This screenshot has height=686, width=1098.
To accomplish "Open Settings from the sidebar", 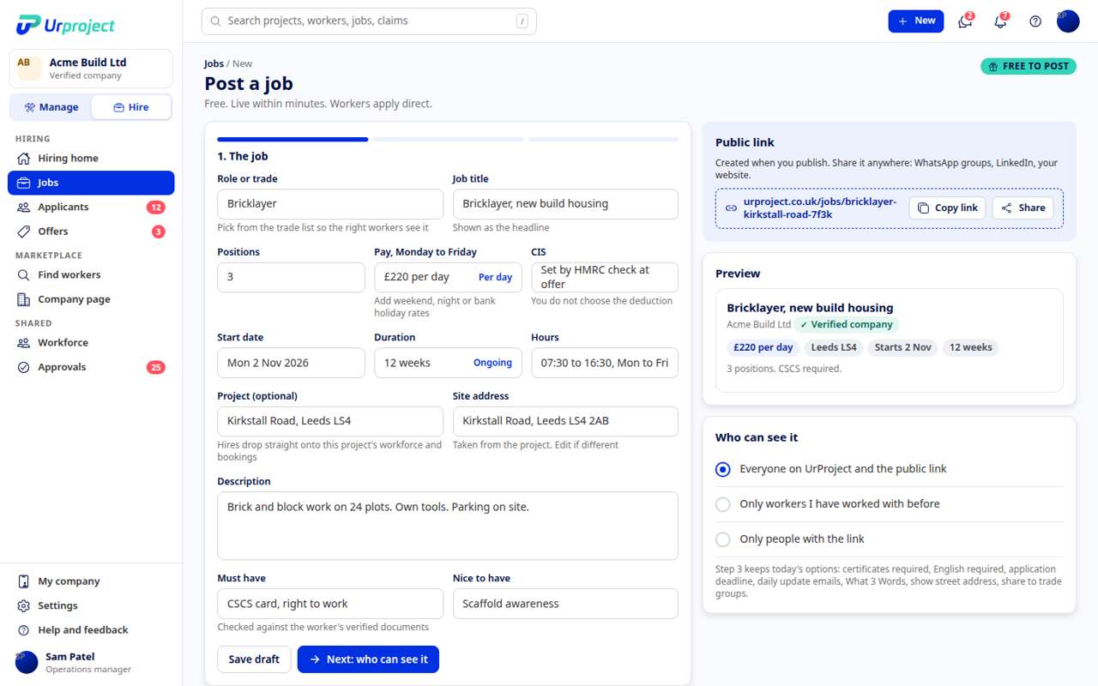I will pyautogui.click(x=91, y=605).
